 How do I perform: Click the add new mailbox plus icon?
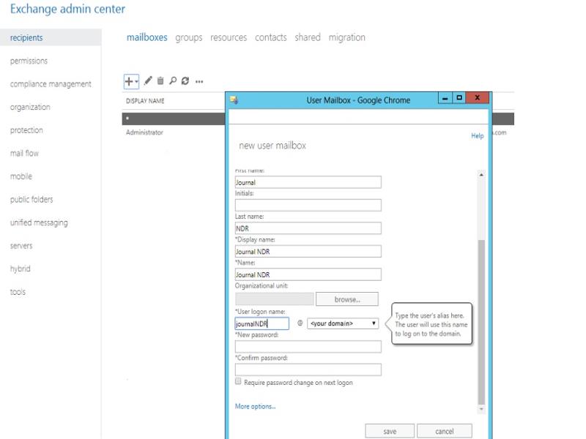[x=129, y=80]
